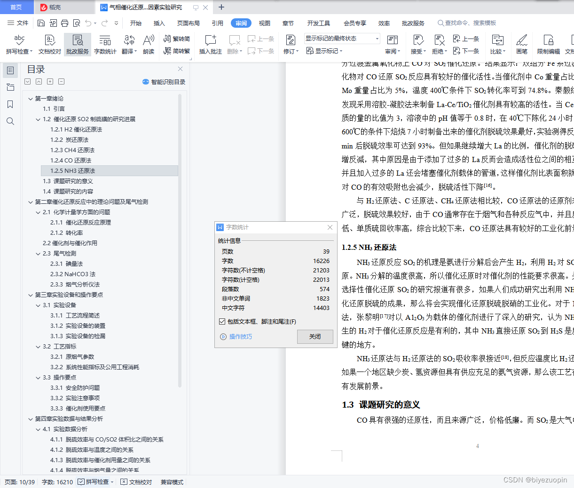574x488 pixels.
Task: Start 朗读 read aloud
Action: [x=149, y=44]
